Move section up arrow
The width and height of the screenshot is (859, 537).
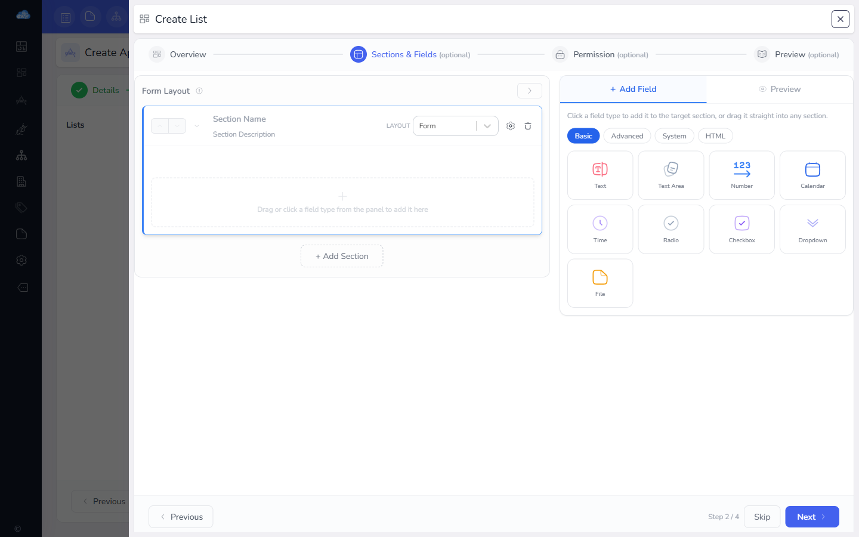pos(160,126)
